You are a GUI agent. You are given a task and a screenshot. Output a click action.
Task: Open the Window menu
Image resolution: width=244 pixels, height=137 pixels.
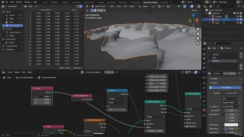point(27,2)
